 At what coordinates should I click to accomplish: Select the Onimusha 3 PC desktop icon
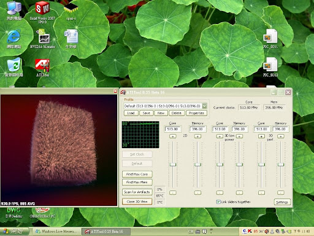pos(42,213)
